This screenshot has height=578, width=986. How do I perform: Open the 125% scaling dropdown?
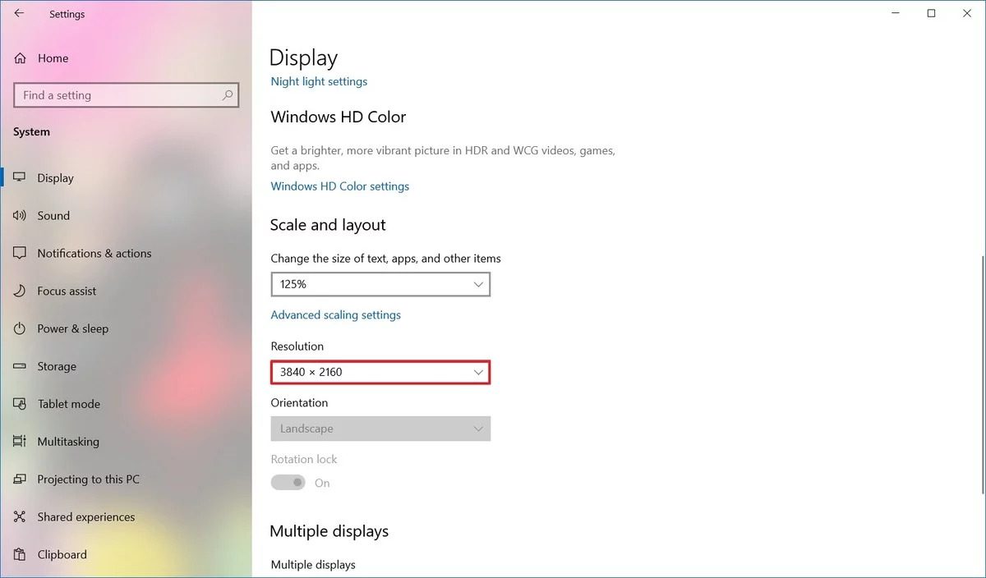[380, 284]
